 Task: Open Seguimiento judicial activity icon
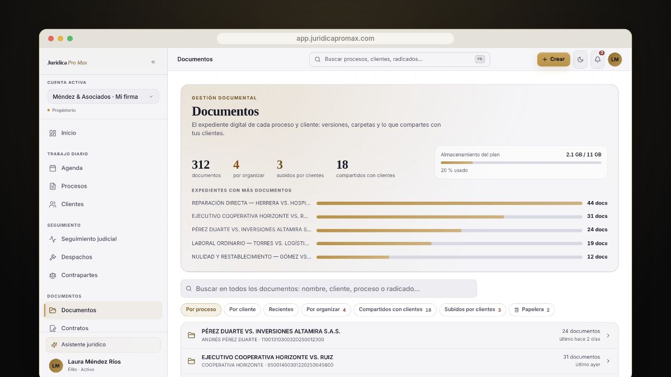[x=53, y=239]
